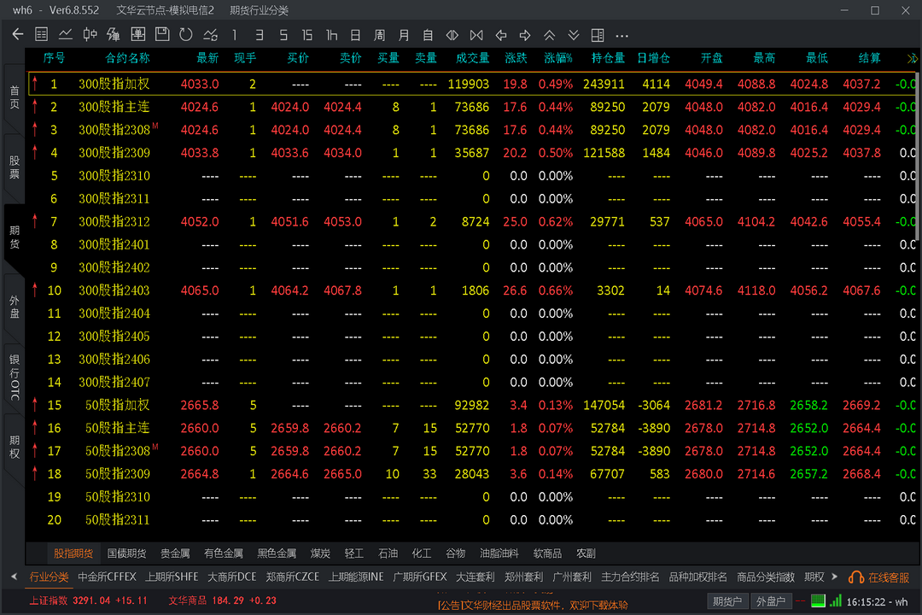Open the quote list view icon
This screenshot has height=615, width=922.
[x=41, y=35]
